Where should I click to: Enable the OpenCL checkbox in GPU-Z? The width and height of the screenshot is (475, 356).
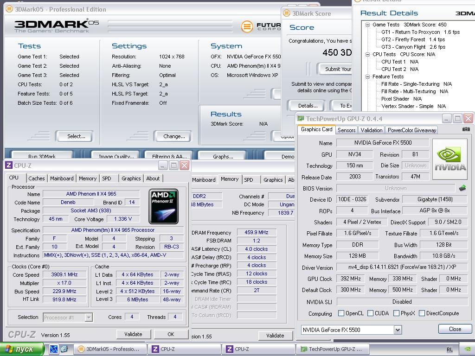tap(341, 313)
